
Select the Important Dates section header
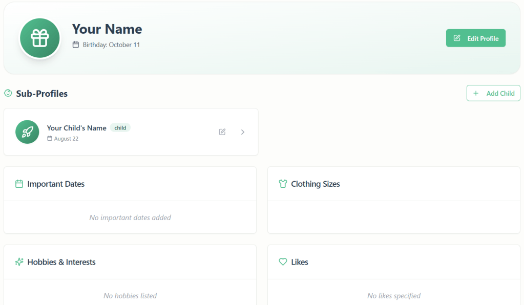(56, 184)
